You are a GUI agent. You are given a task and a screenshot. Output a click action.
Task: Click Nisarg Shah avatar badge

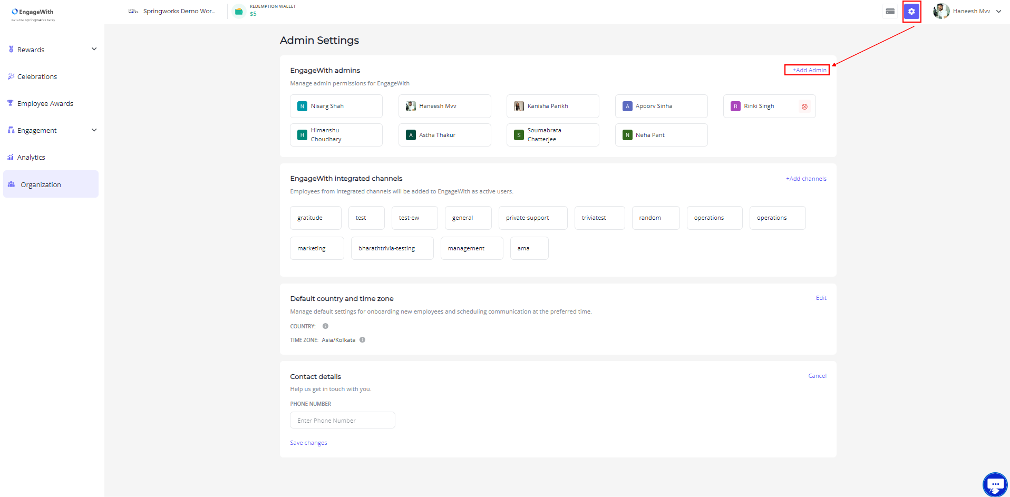302,106
